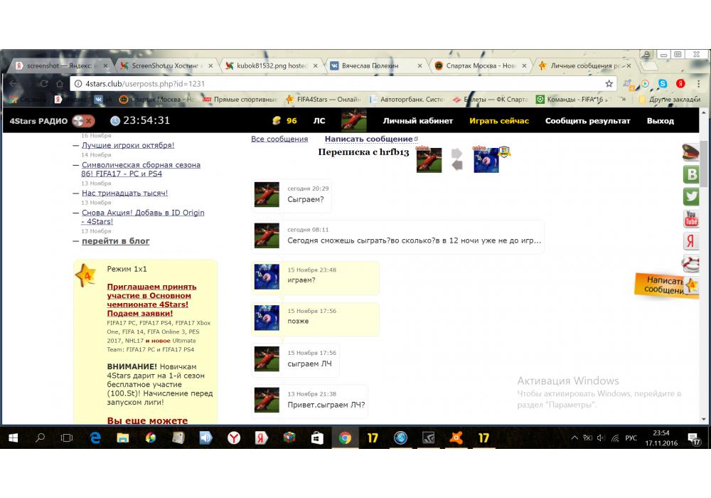
Task: Open the Личный кабинет menu
Action: coord(417,121)
